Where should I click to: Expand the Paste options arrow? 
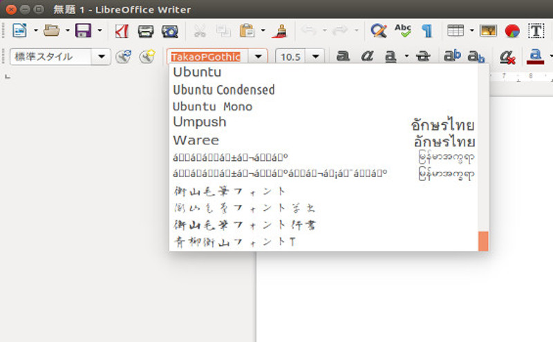[x=263, y=30]
